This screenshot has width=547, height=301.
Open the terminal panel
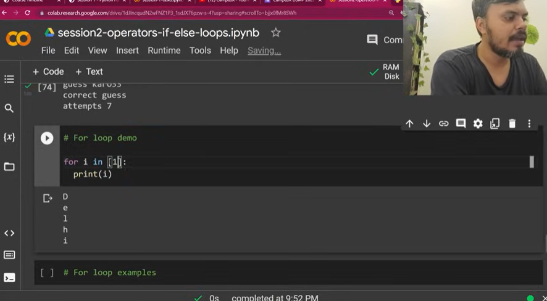coord(9,278)
